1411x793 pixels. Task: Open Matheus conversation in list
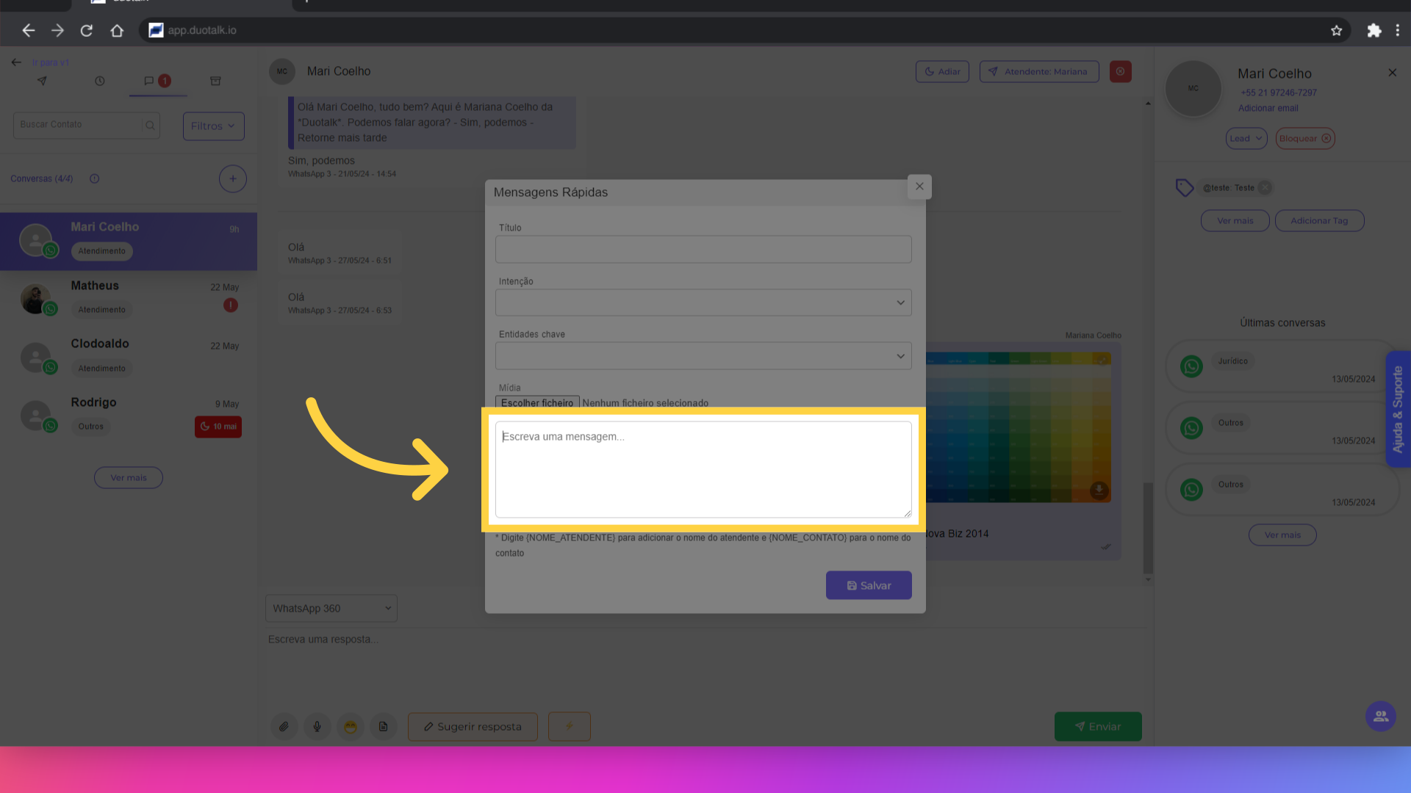pos(129,298)
